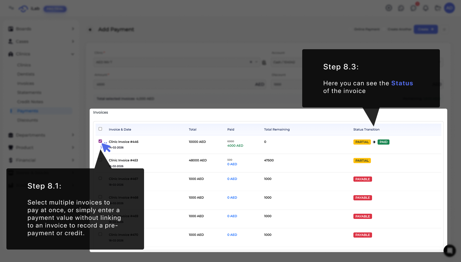
Task: Uncheck Clinic Invoice #446
Action: (x=100, y=141)
